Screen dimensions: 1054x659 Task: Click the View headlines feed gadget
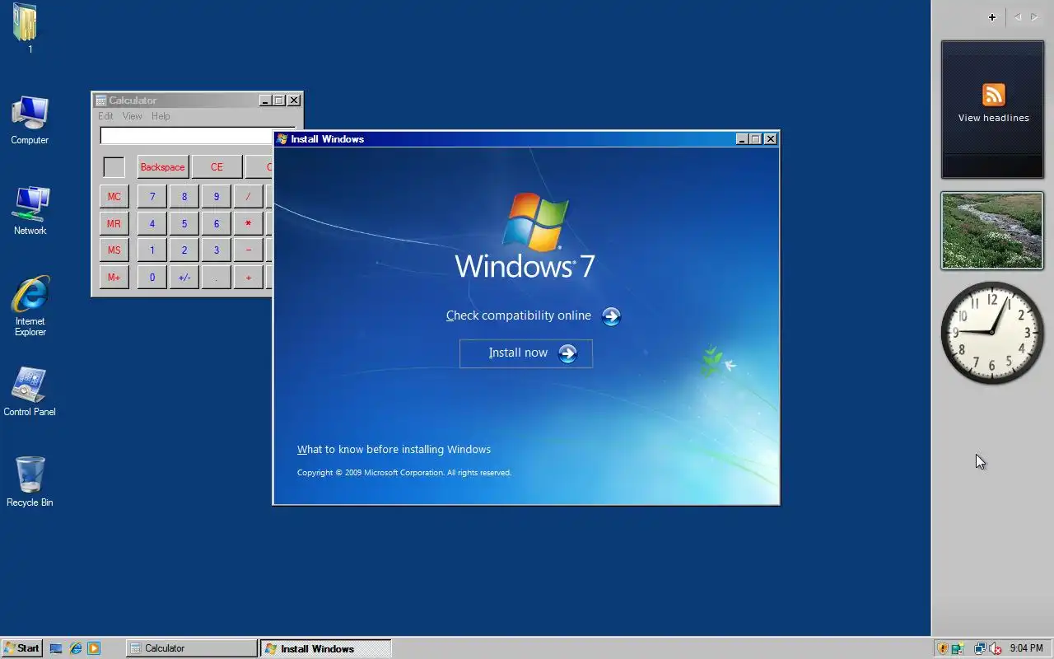tap(992, 110)
